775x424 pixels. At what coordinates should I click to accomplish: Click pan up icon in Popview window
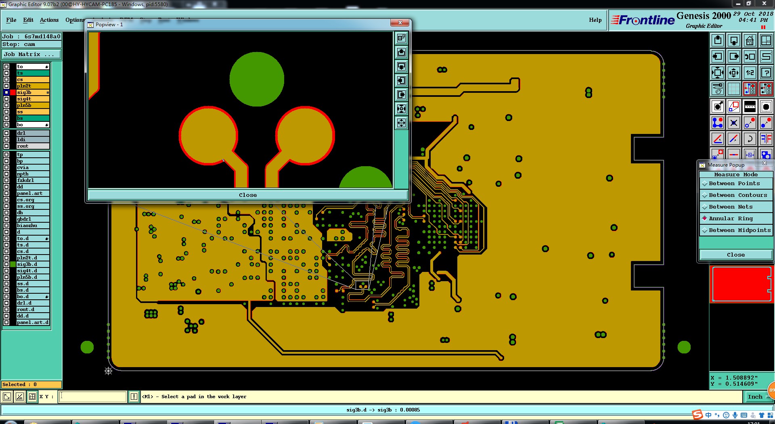click(401, 52)
